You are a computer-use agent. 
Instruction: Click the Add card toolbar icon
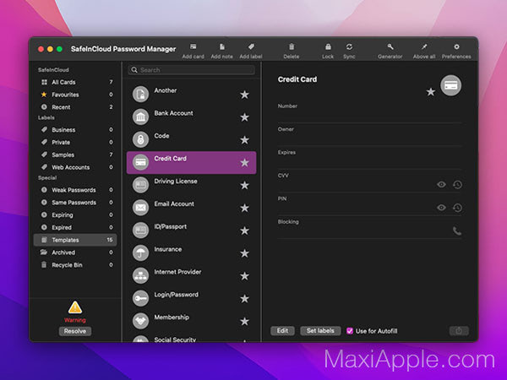193,46
